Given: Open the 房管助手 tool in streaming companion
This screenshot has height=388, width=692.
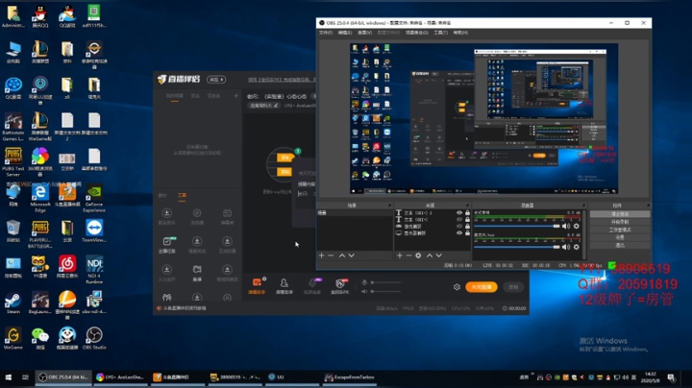Looking at the screenshot, I should (x=284, y=285).
